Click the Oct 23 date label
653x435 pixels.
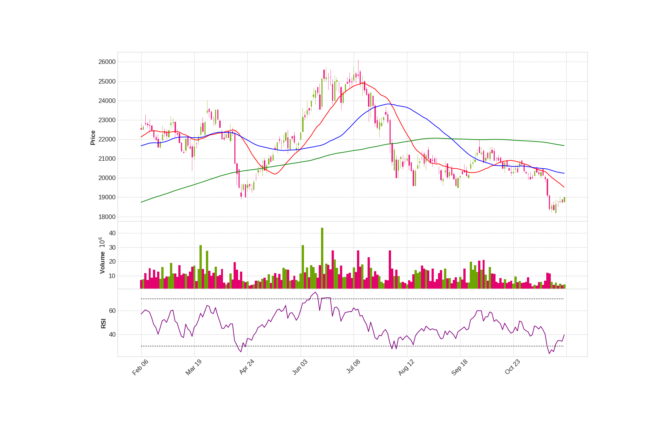(x=513, y=367)
